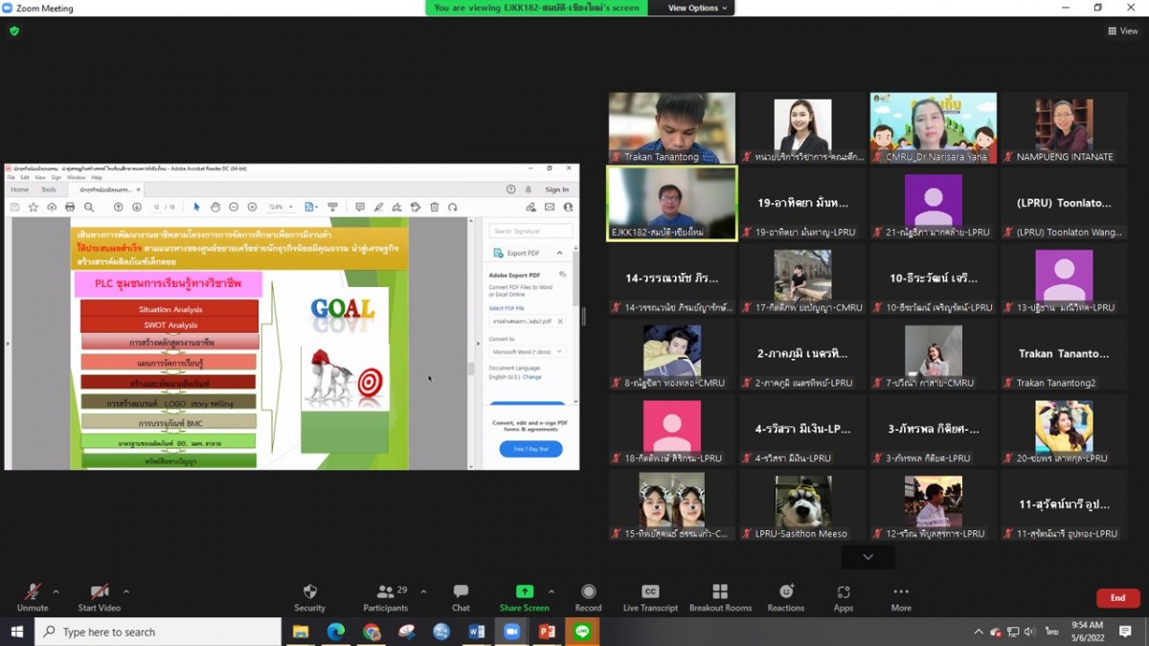The image size is (1149, 646).
Task: Expand next page of participant videos
Action: tap(867, 557)
